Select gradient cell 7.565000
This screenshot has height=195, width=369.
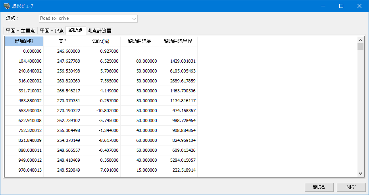pos(101,81)
